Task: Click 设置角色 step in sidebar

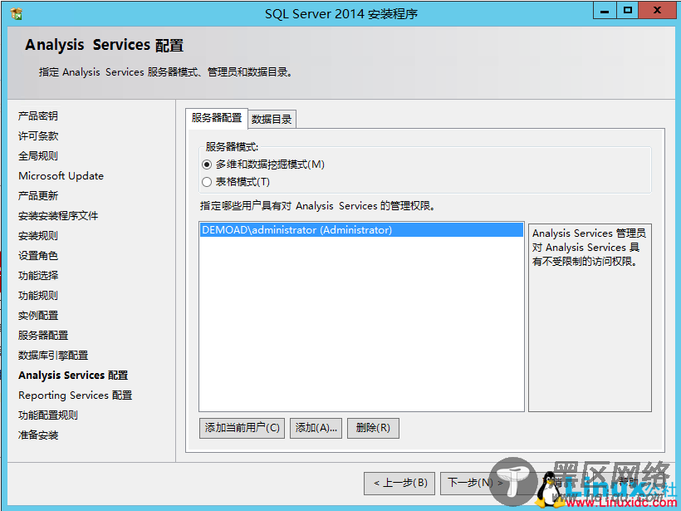Action: (37, 256)
